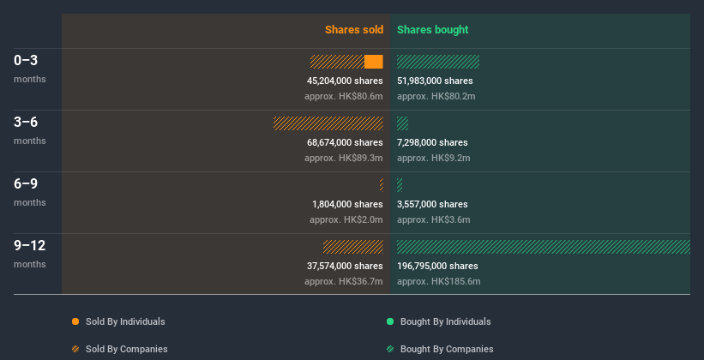Click the small orange sold bar for 6–9 months
This screenshot has width=704, height=360.
tap(382, 185)
